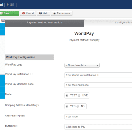The height and width of the screenshot is (132, 132).
Task: Click the 'WorldPay Merchant code' label
Action: click(x=19, y=84)
